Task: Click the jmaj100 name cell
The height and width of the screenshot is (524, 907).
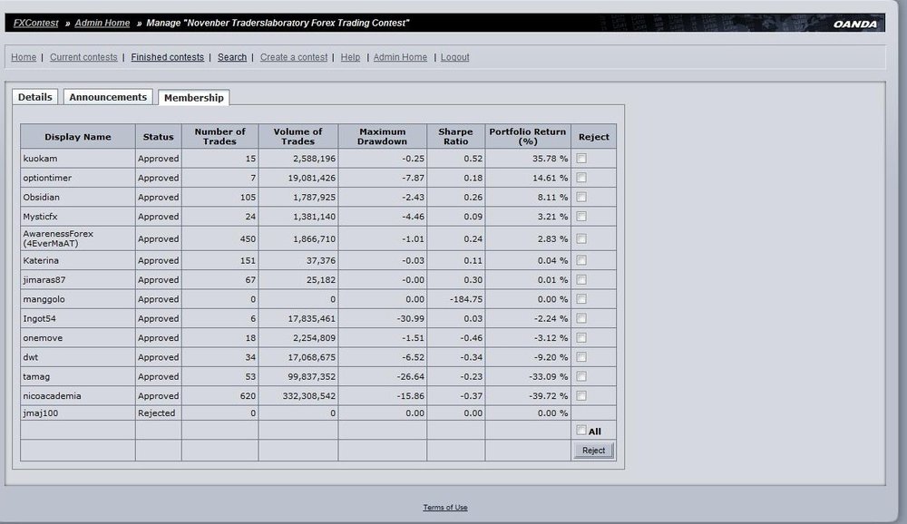Action: [77, 413]
